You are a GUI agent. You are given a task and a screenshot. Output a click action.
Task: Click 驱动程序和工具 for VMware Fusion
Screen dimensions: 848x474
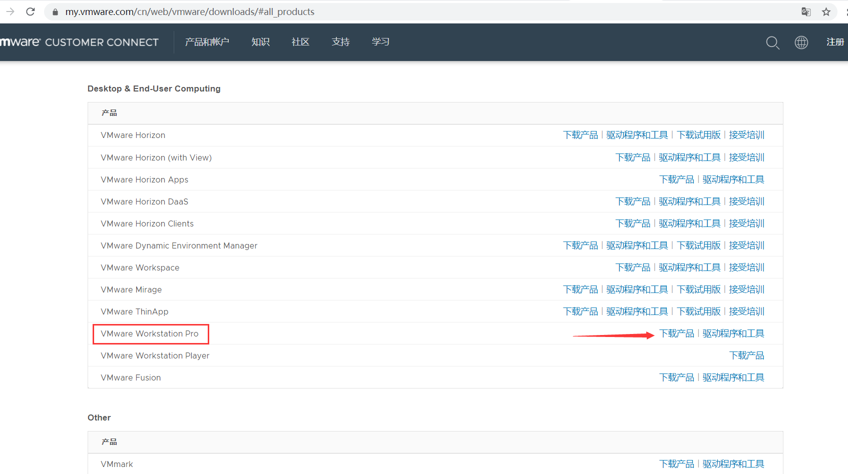coord(733,377)
